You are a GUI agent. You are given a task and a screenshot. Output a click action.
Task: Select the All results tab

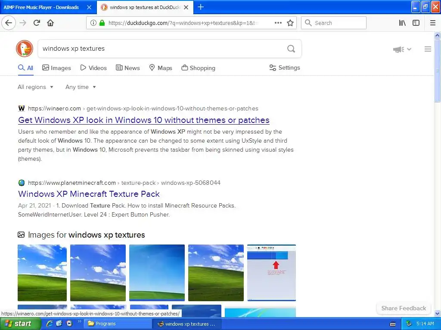(25, 68)
